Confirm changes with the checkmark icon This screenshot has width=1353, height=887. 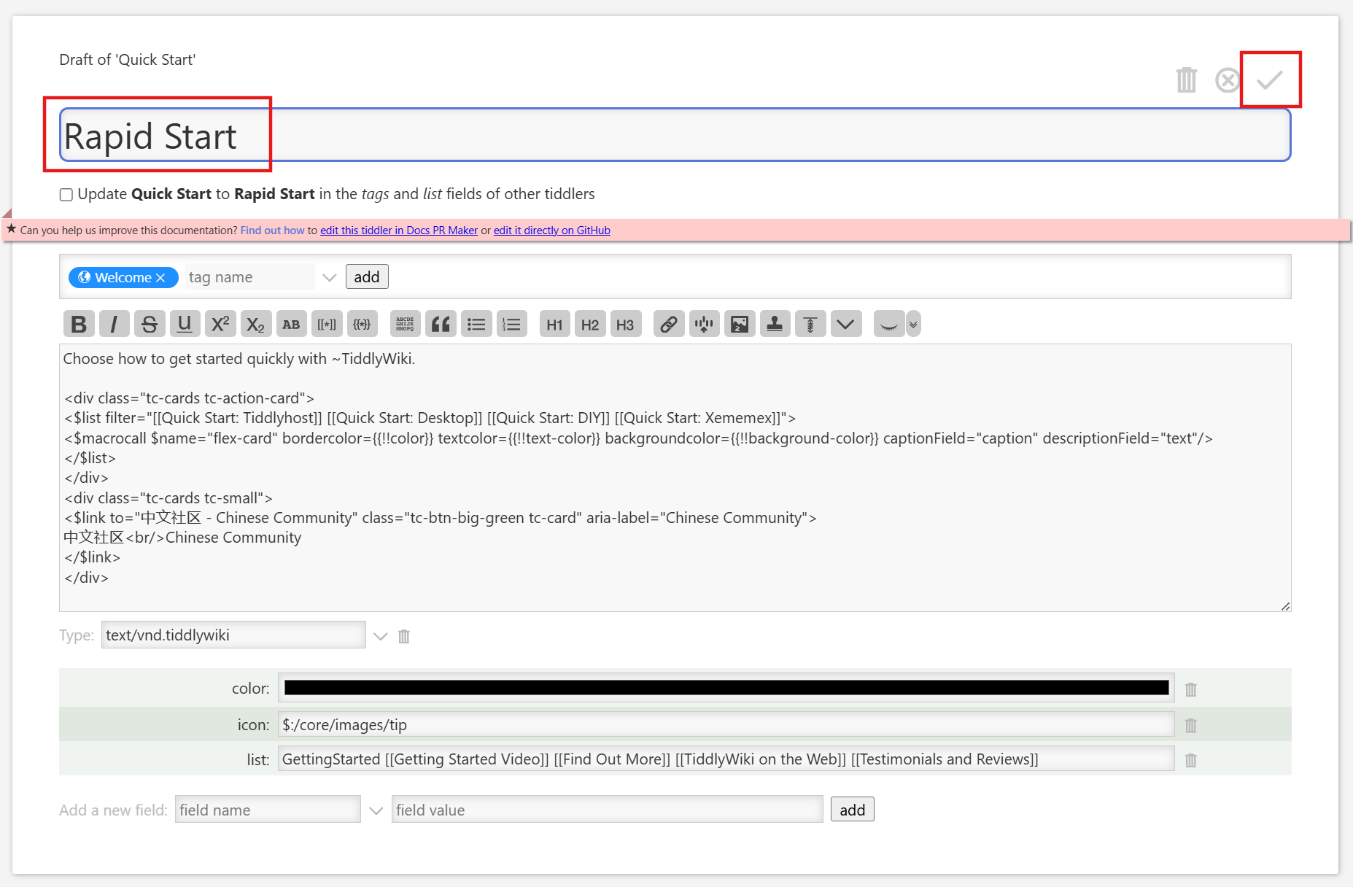[1269, 80]
